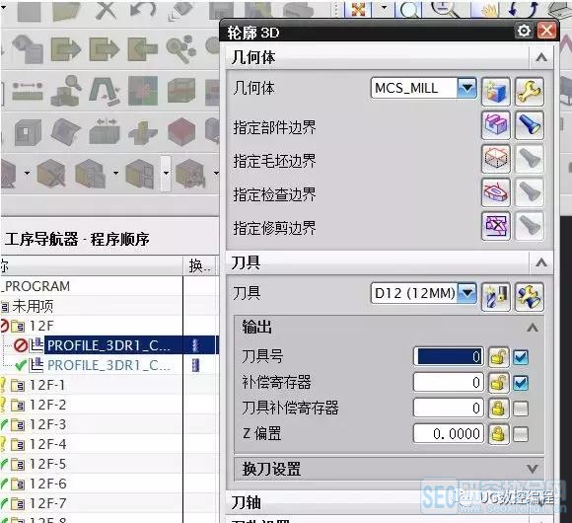572x523 pixels.
Task: Select the specify trim boundary icon
Action: [x=495, y=226]
